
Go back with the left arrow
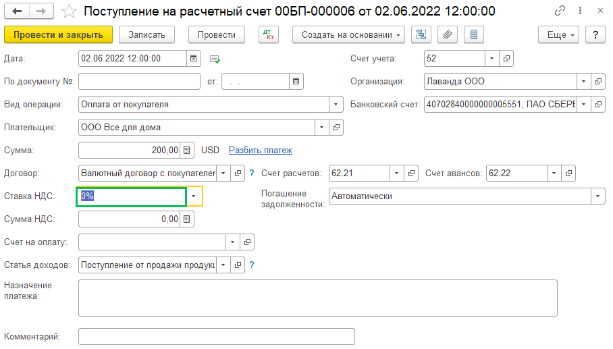click(17, 11)
